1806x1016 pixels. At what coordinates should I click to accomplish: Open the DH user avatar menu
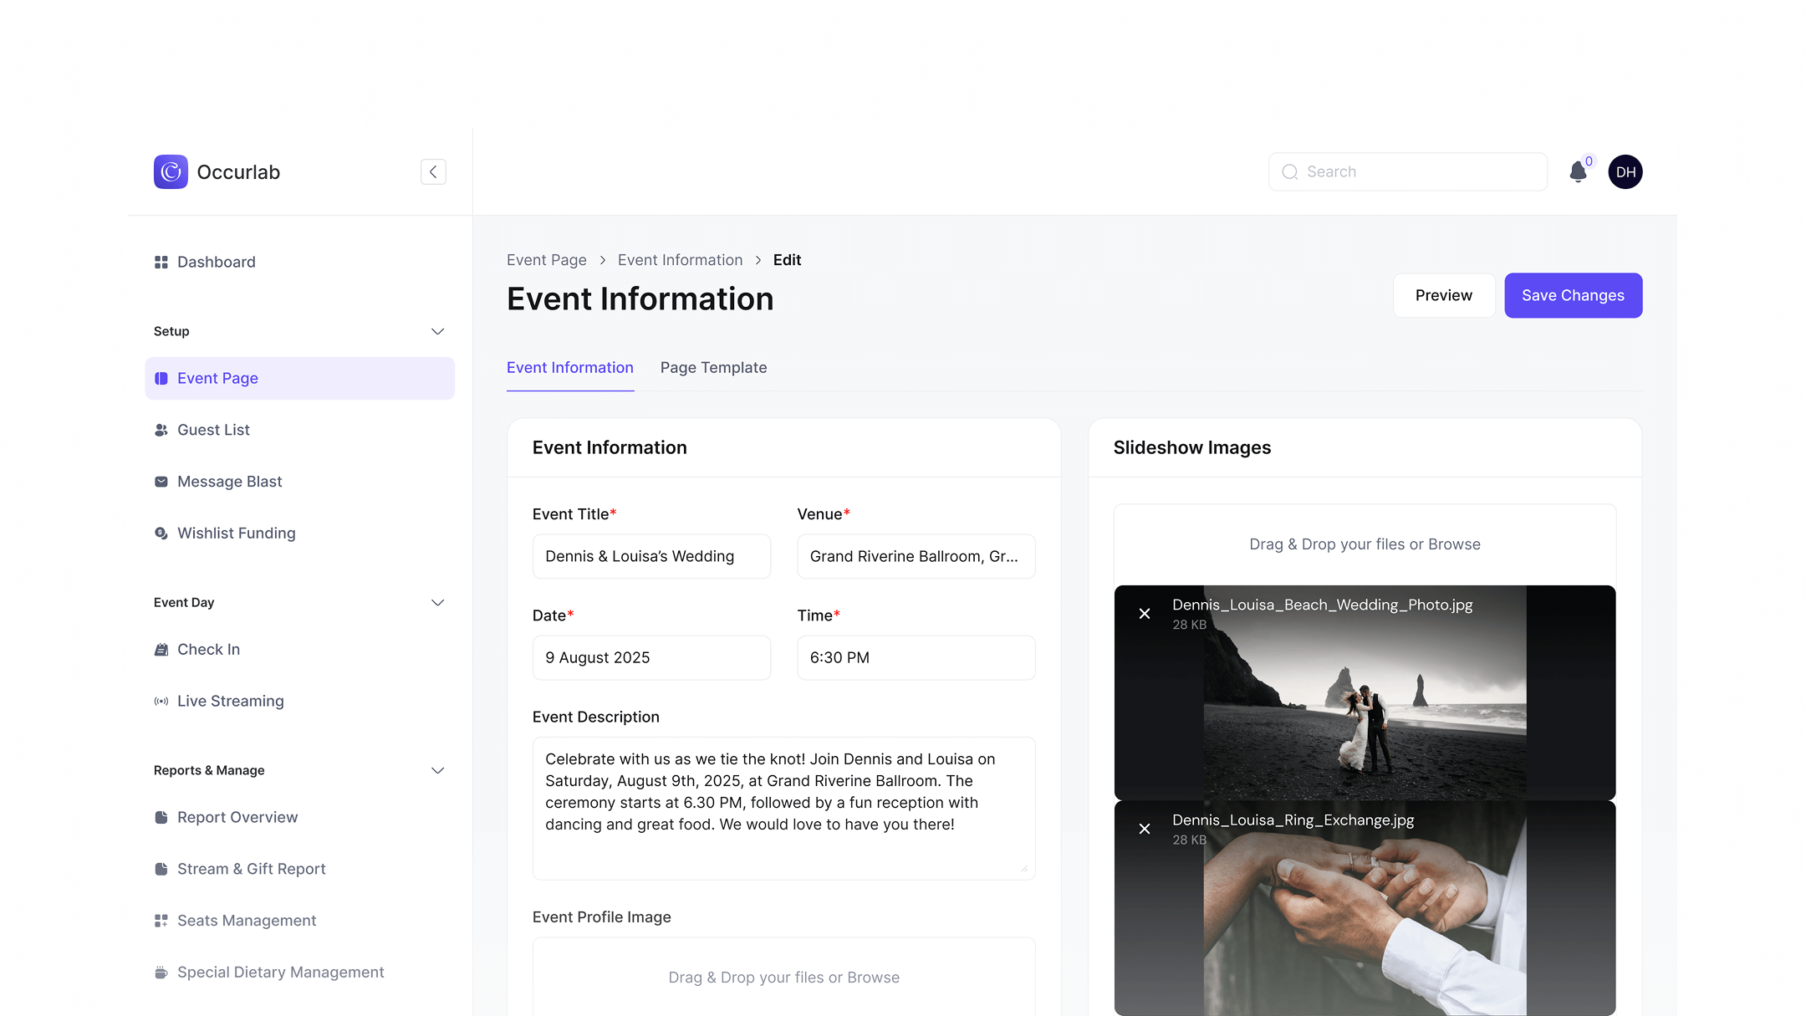[x=1625, y=172]
